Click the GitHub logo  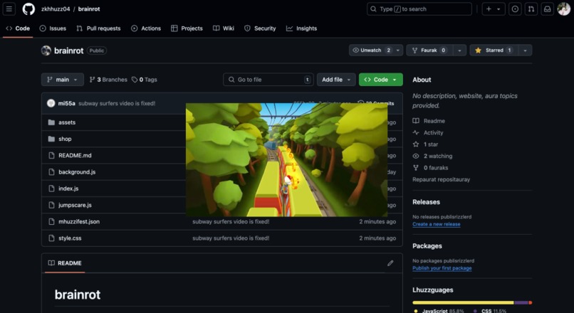(28, 9)
